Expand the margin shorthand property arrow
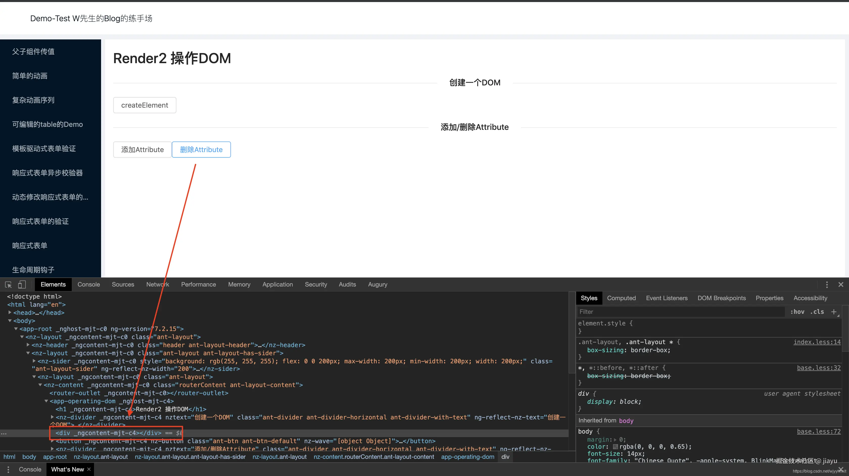This screenshot has height=476, width=849. [x=615, y=440]
